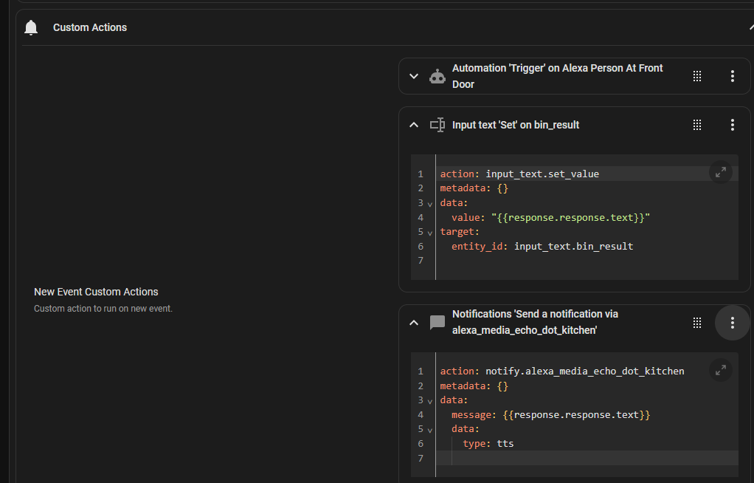
Task: Click the 'message: {{response.response.text}}' line
Action: click(x=550, y=415)
